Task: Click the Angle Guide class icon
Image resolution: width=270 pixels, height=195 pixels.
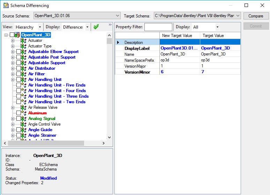Action: [x=23, y=130]
